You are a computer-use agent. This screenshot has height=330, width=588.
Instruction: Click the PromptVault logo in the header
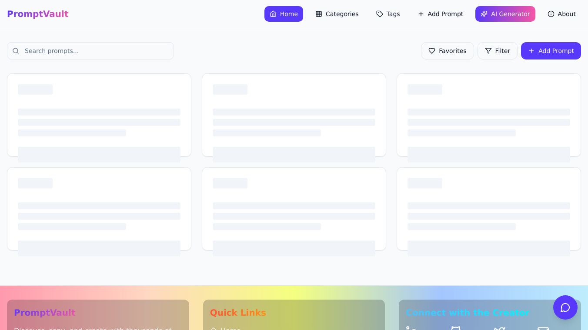tap(38, 14)
